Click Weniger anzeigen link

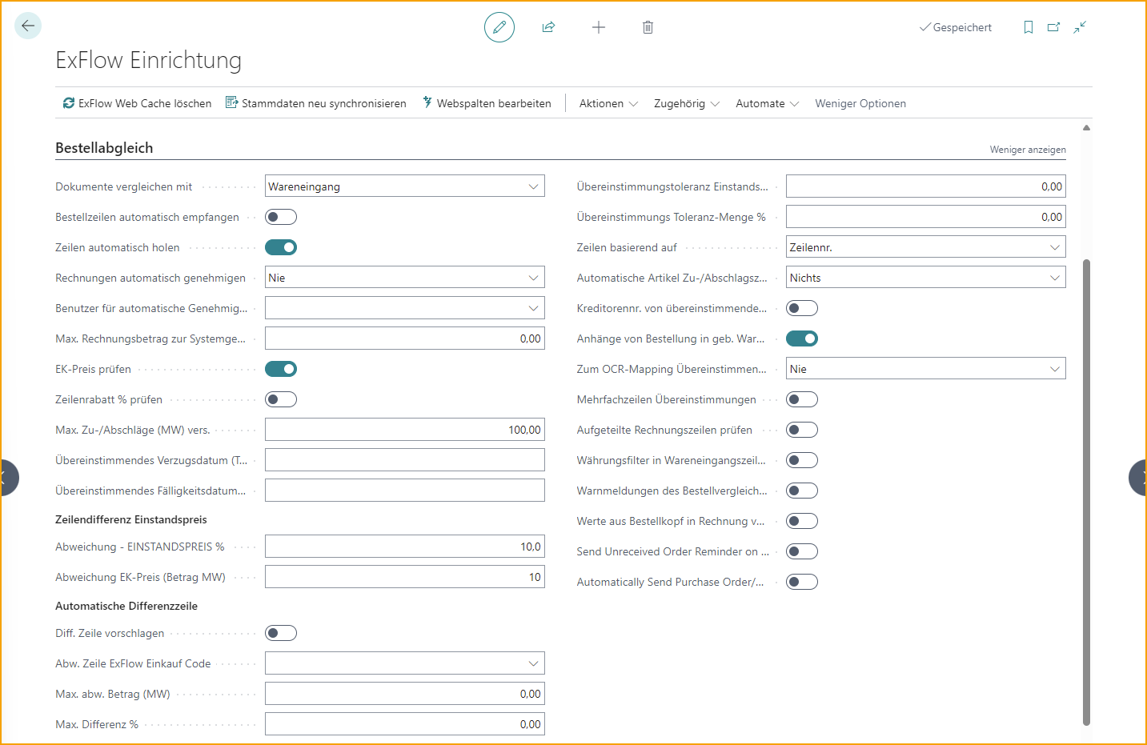[x=1028, y=150]
